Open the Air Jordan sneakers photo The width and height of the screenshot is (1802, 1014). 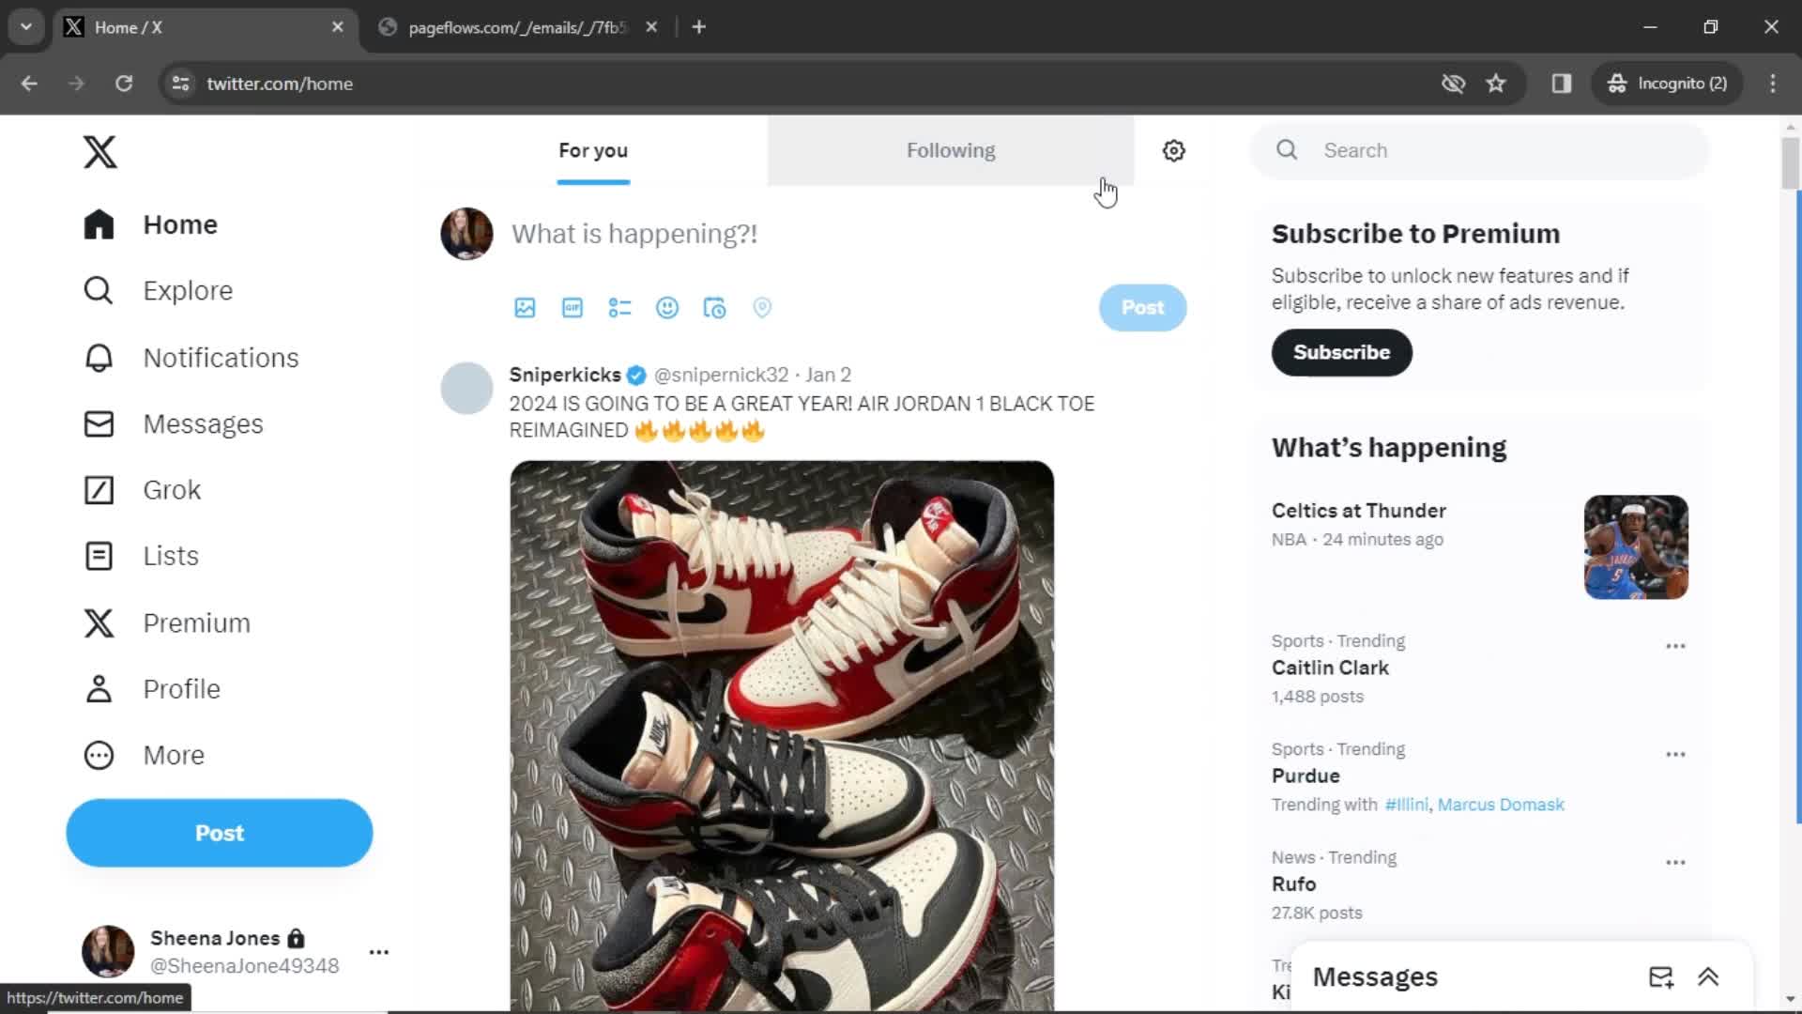[x=782, y=735]
